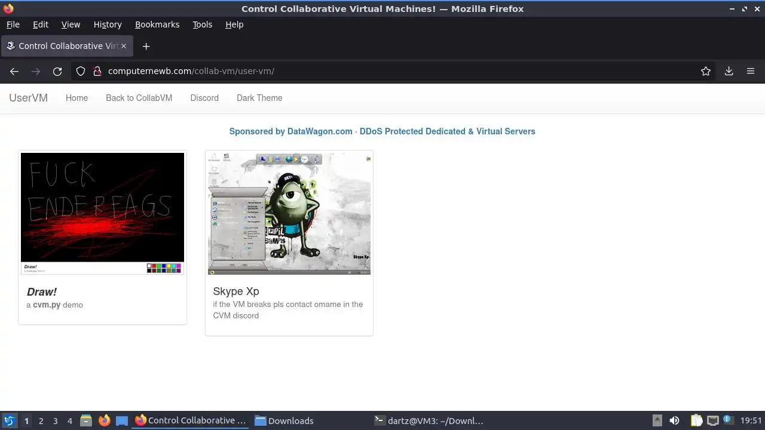The width and height of the screenshot is (765, 430).
Task: Activate Firefox window in the taskbar
Action: [x=191, y=420]
